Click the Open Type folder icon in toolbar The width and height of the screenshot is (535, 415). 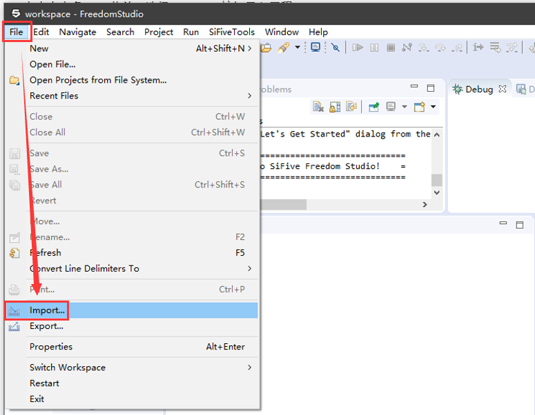tap(266, 48)
